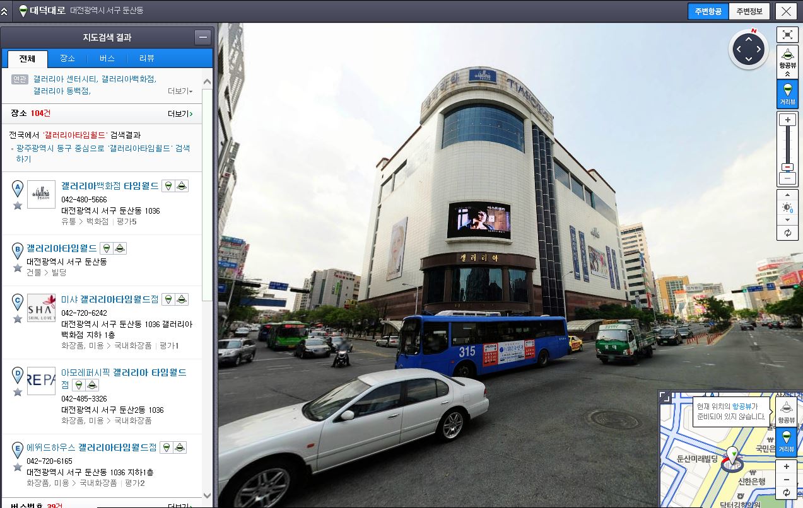Increase brightness with the up arrow
The width and height of the screenshot is (803, 508).
pyautogui.click(x=787, y=196)
